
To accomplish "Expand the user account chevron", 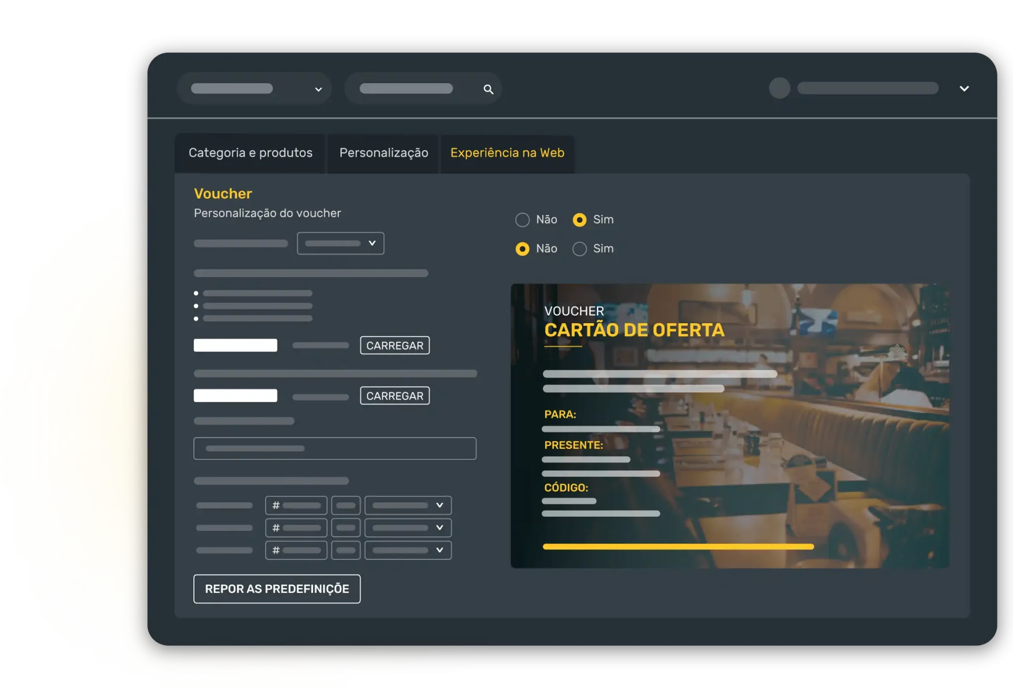I will point(964,89).
